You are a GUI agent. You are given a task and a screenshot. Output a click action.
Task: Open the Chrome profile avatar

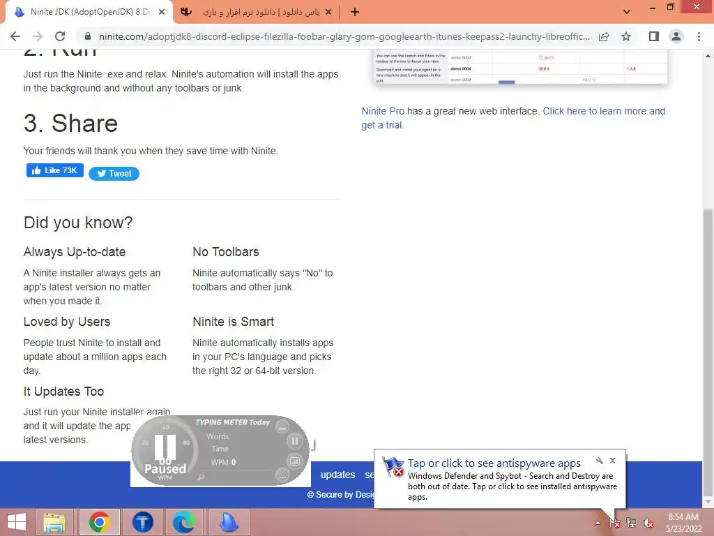676,36
